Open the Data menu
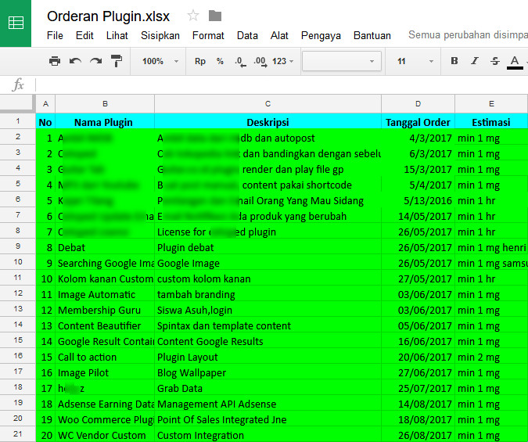The width and height of the screenshot is (528, 442). point(247,35)
